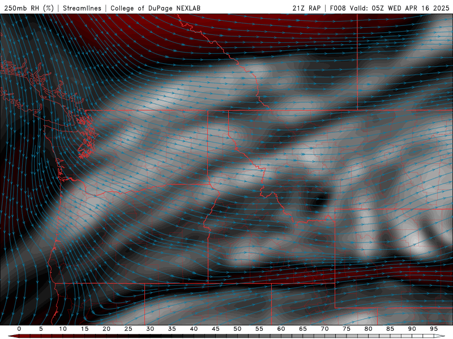Click the colorbar label '50'
Image resolution: width=453 pixels, height=339 pixels.
click(x=237, y=329)
